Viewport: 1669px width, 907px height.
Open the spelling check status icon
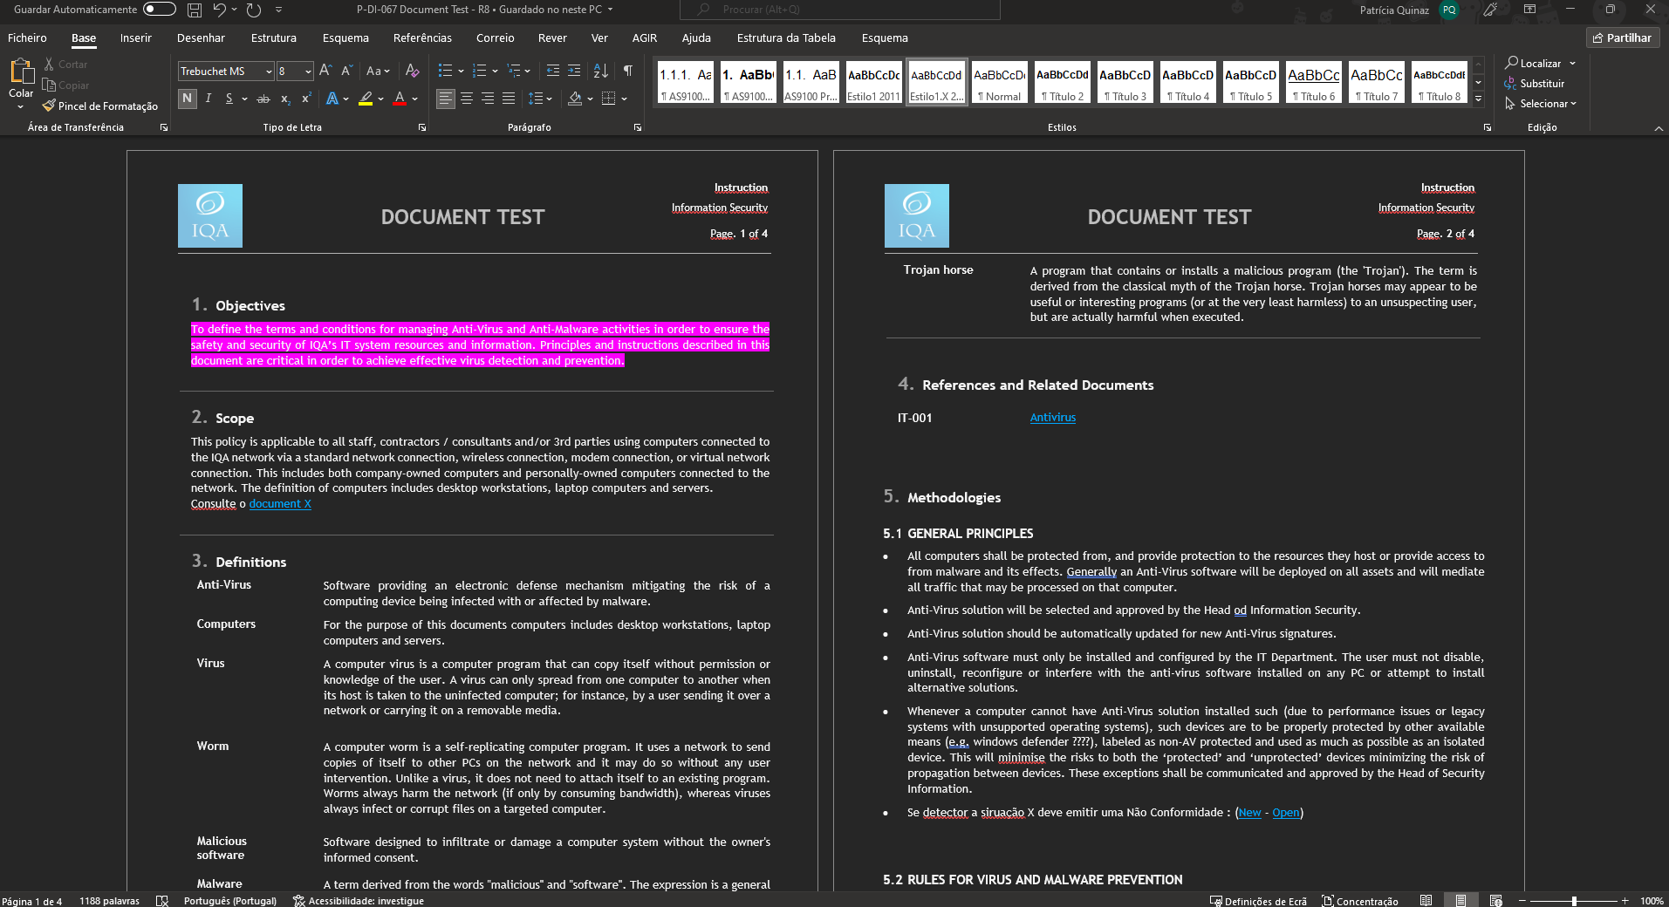click(162, 901)
